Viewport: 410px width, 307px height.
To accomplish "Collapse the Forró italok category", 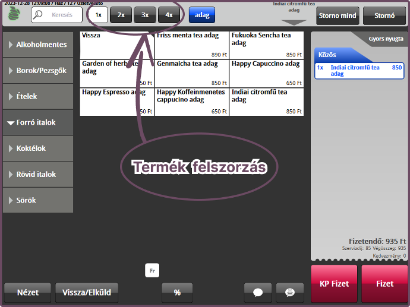I will (38, 122).
